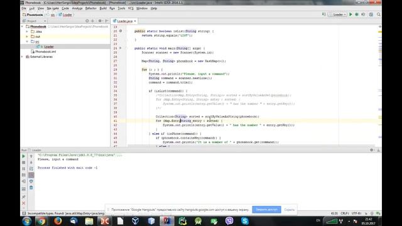Open UTF-8 encoding selector

point(356,213)
